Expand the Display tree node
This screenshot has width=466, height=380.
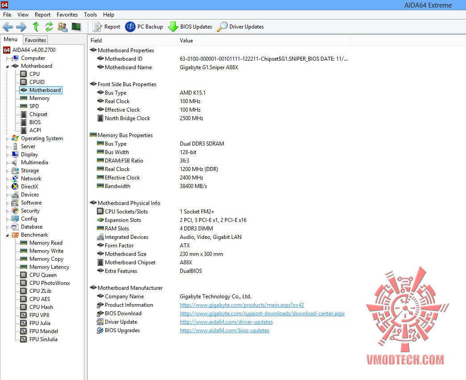tap(8, 155)
